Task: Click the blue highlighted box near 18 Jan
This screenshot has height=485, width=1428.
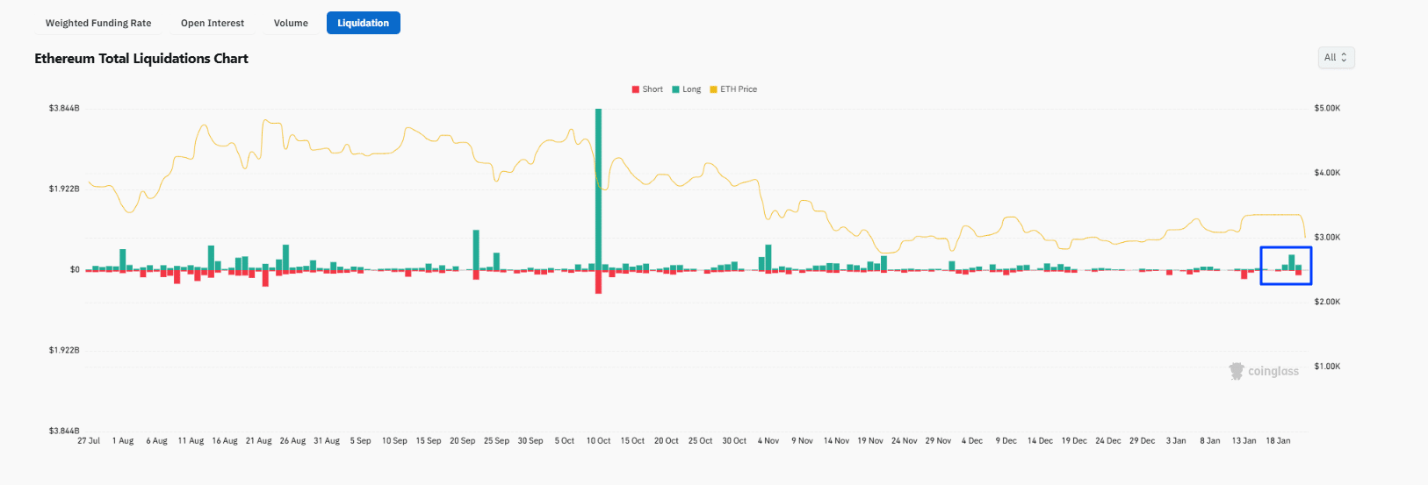Action: pyautogui.click(x=1286, y=265)
